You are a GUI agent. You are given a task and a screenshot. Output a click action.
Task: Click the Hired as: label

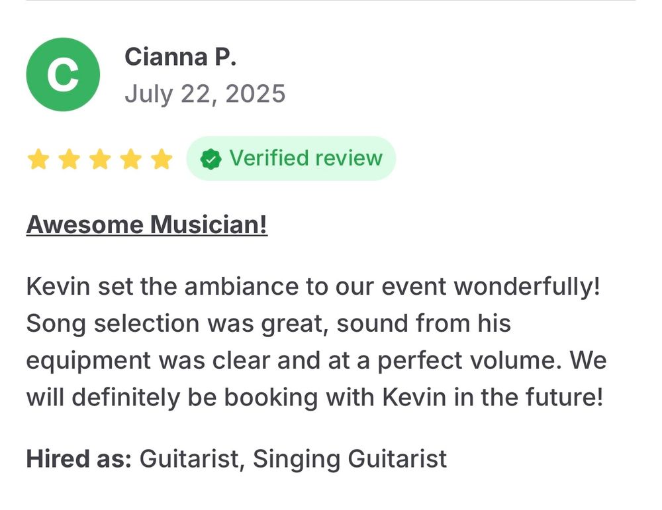tap(79, 458)
